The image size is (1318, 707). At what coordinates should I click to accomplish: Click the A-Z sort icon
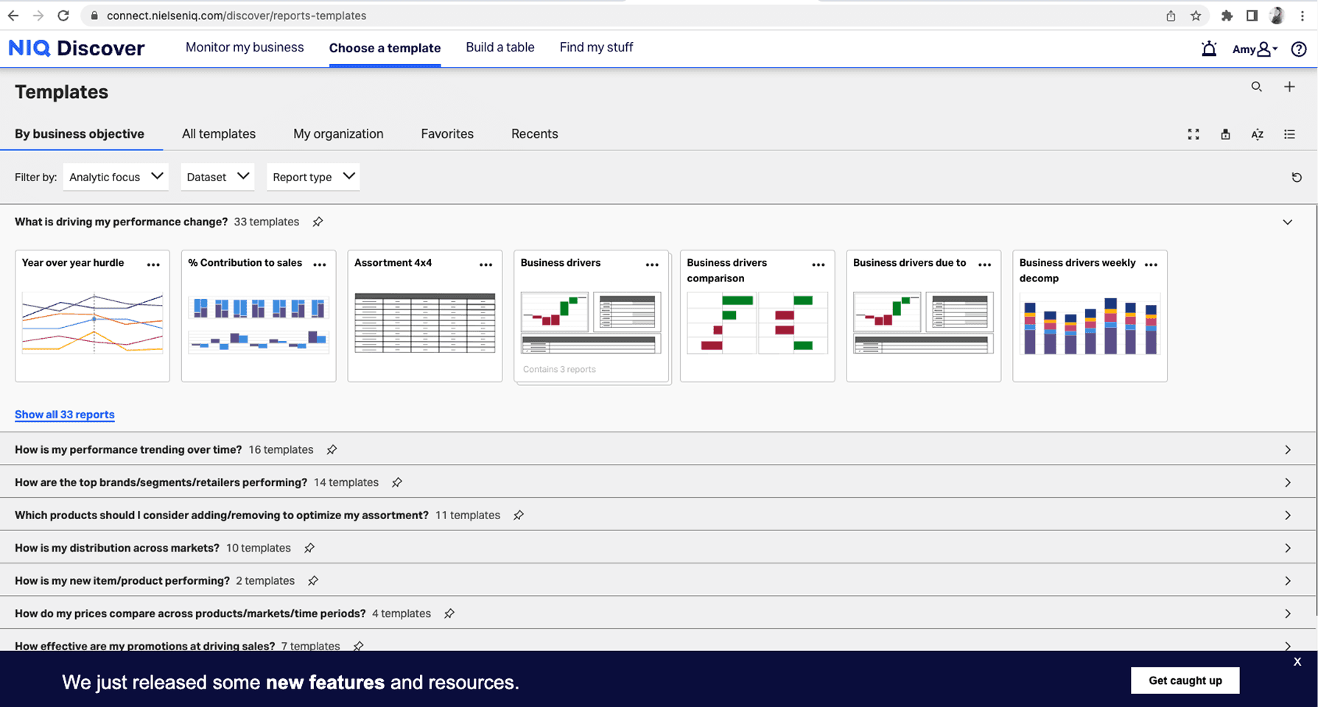[1258, 134]
